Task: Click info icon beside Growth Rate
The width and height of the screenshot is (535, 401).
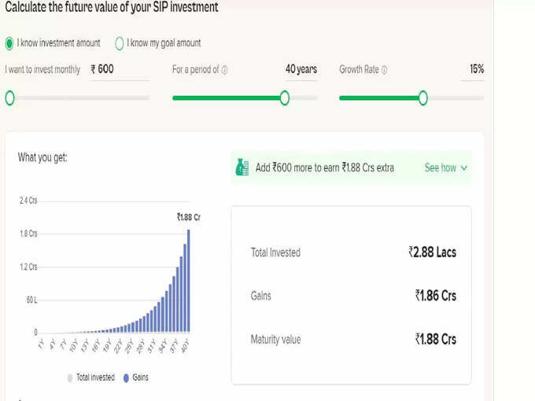Action: point(384,70)
